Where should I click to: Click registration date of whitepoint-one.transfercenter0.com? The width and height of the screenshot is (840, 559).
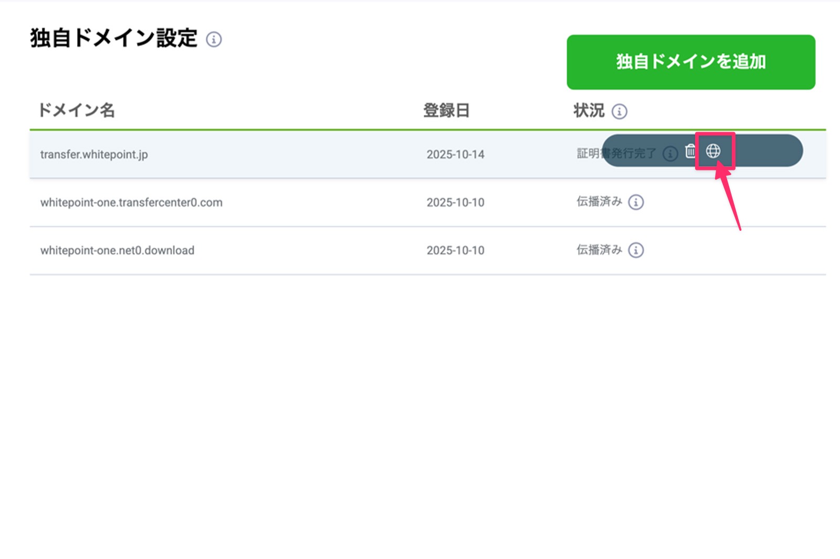click(x=455, y=202)
